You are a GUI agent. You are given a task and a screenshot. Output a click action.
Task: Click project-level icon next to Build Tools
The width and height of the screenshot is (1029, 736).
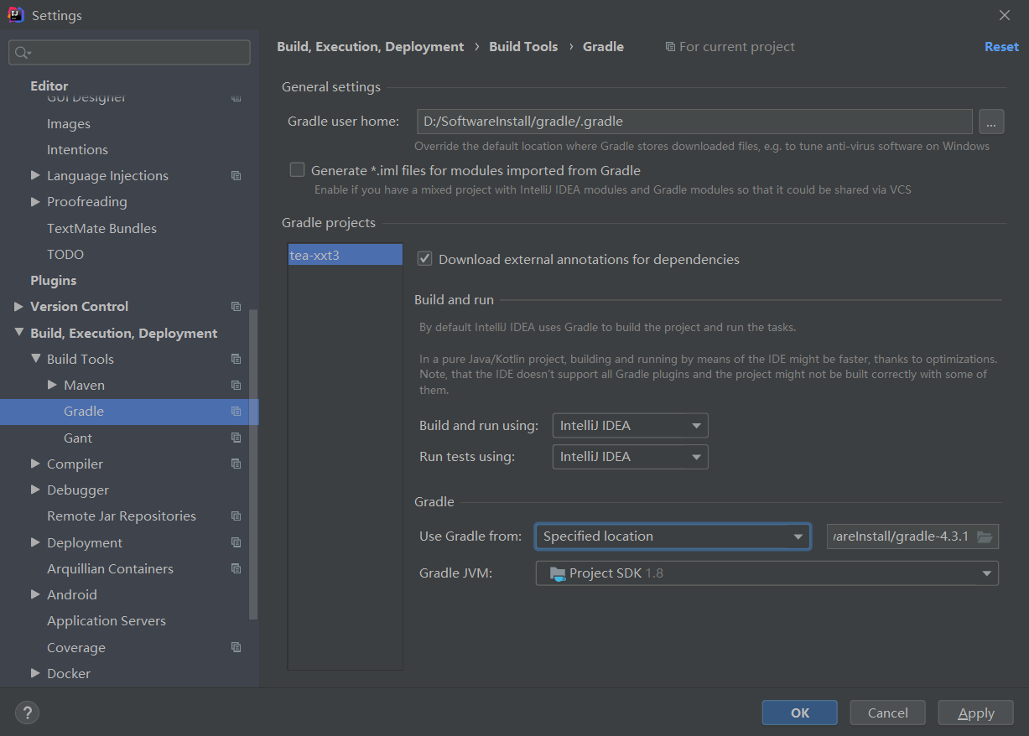point(236,360)
